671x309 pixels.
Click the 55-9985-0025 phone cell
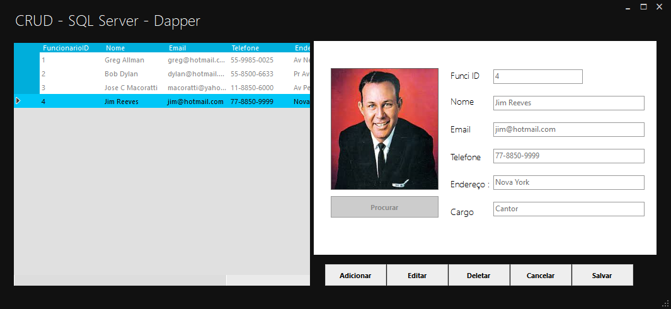click(x=260, y=60)
